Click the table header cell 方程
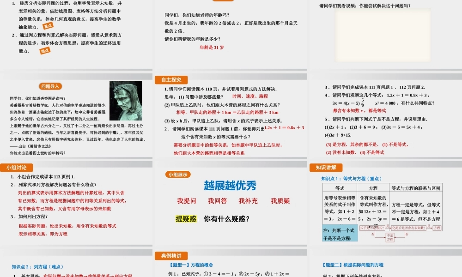This screenshot has height=277, width=462. (373, 188)
